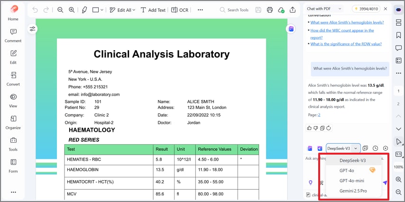Select the rectangle shape tool
Viewport: 405px width, 202px height.
tap(96, 10)
